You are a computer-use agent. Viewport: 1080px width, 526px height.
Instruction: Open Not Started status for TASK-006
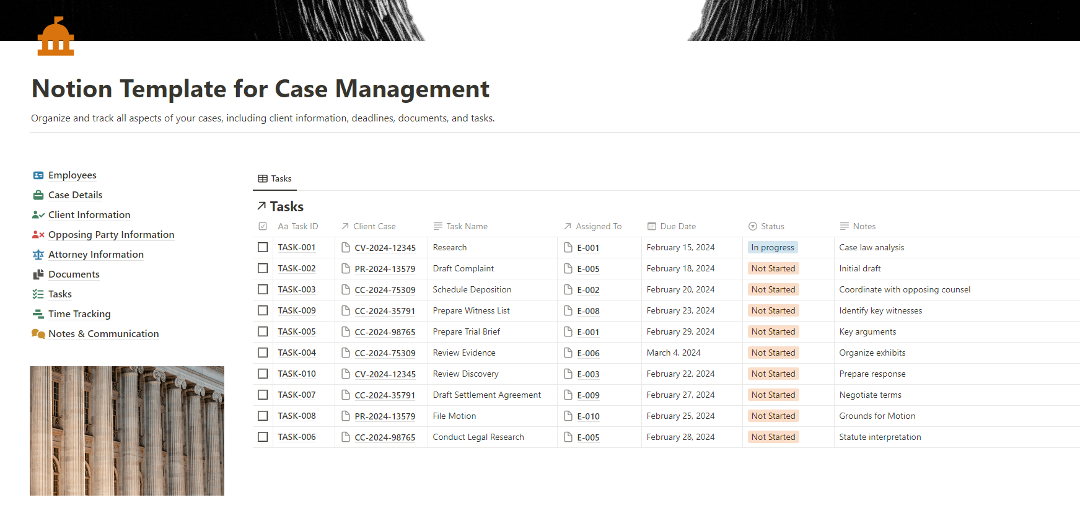[773, 437]
